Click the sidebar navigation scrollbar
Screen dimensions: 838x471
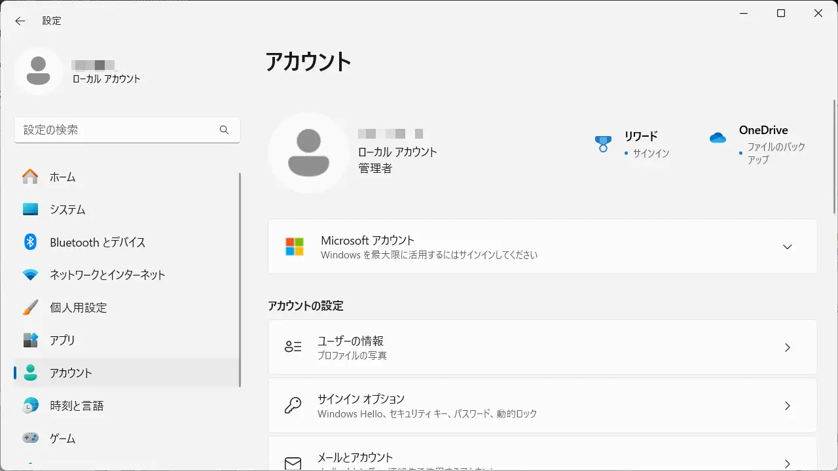[x=240, y=279]
